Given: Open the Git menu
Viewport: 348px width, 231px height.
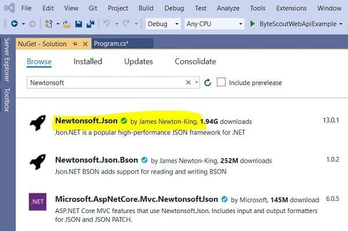Looking at the screenshot, I should tap(93, 8).
